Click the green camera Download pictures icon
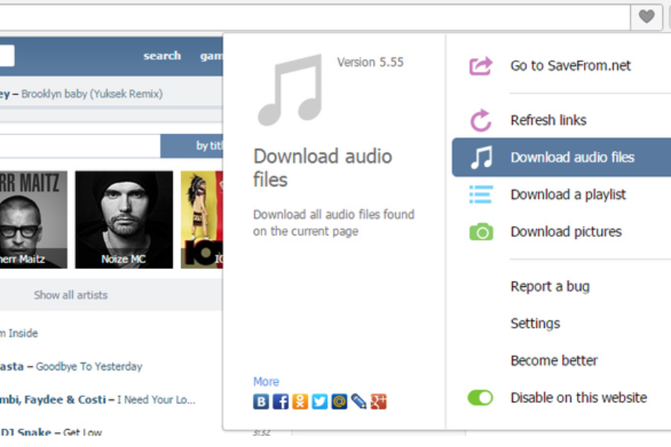 481,232
